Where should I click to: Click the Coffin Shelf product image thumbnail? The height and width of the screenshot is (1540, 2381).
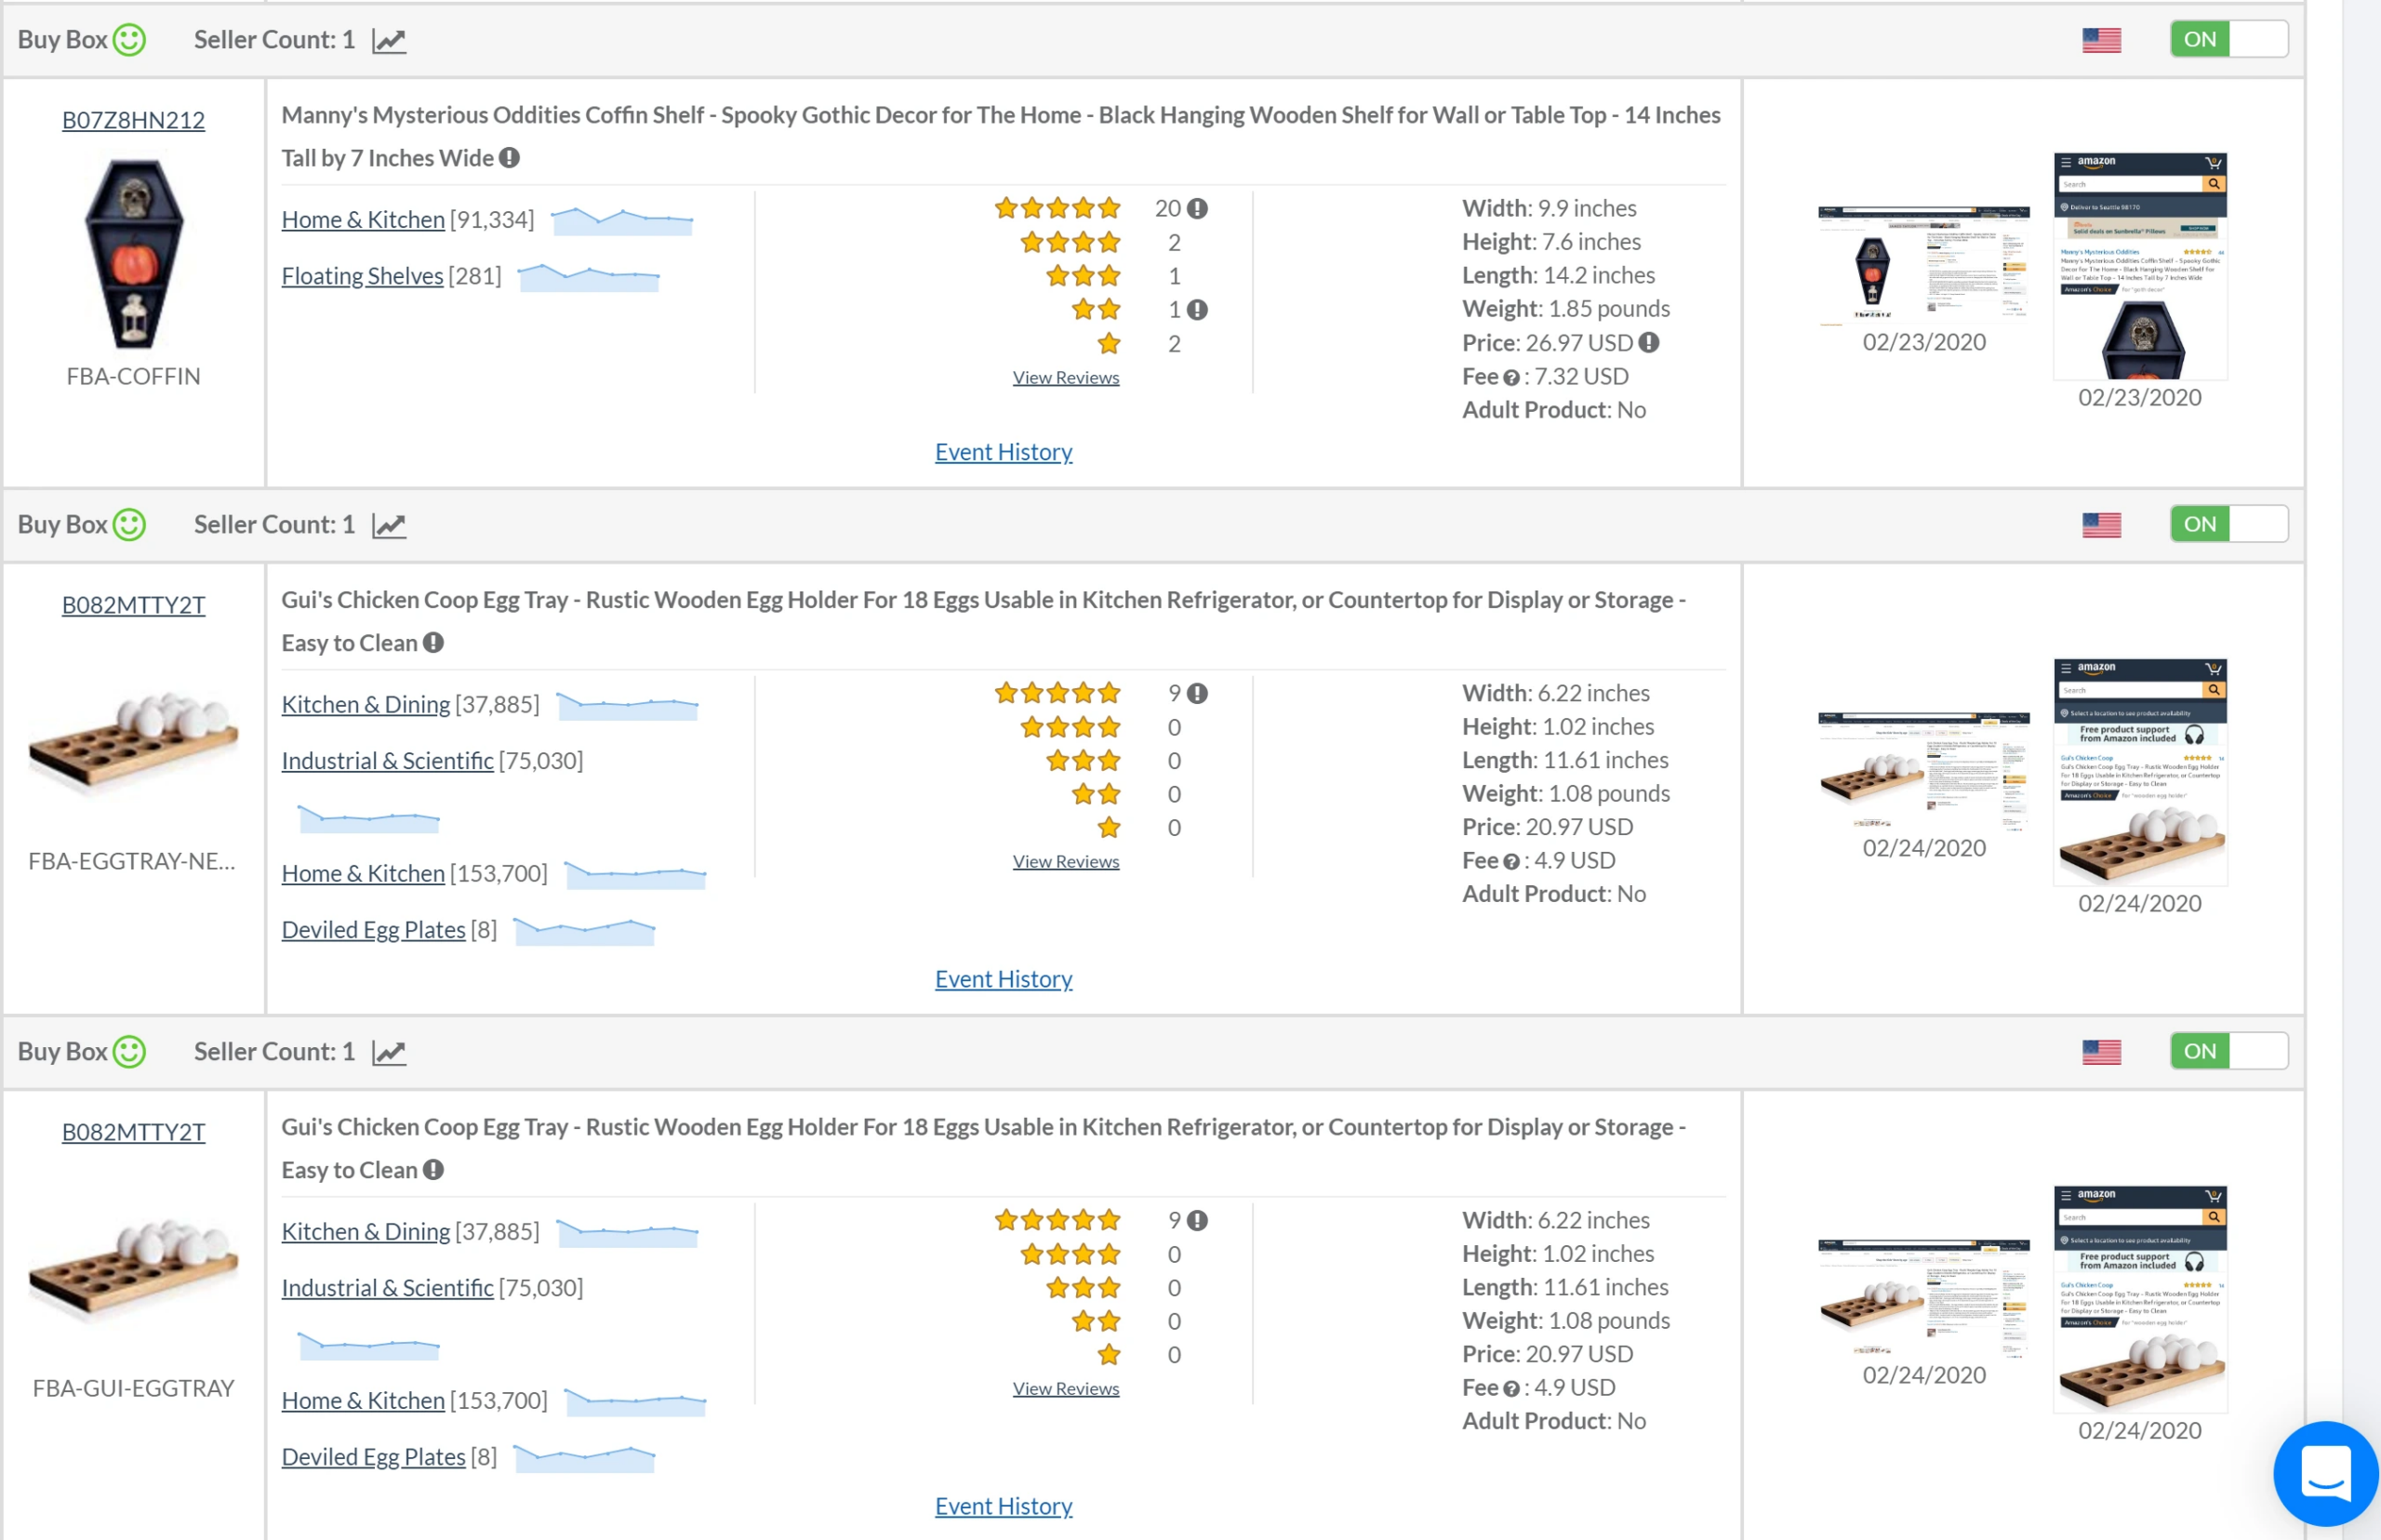pos(133,253)
